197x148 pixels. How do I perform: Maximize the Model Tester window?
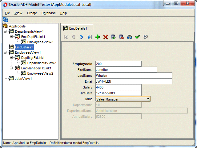point(176,3)
